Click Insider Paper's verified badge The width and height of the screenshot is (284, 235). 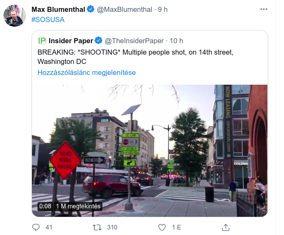pos(99,41)
